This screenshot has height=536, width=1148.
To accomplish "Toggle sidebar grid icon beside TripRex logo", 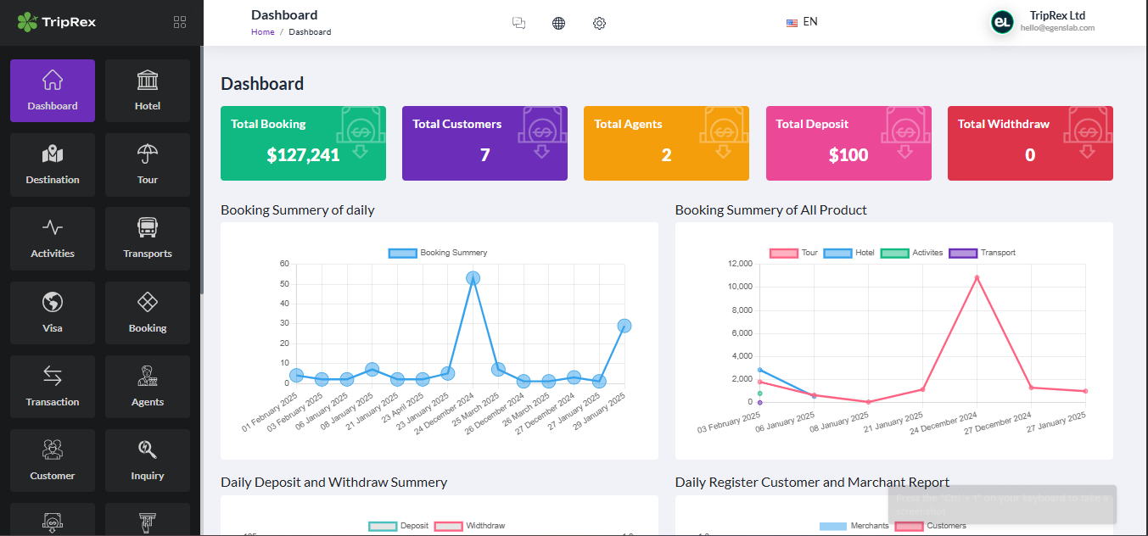I will coord(180,22).
